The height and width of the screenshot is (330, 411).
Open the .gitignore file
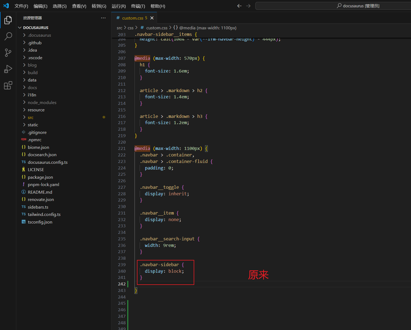coord(64,132)
